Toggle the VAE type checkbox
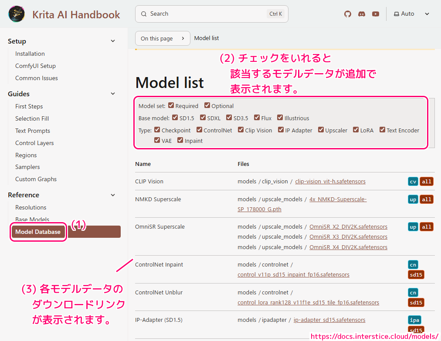Viewport: 441px width, 341px height. click(x=157, y=140)
